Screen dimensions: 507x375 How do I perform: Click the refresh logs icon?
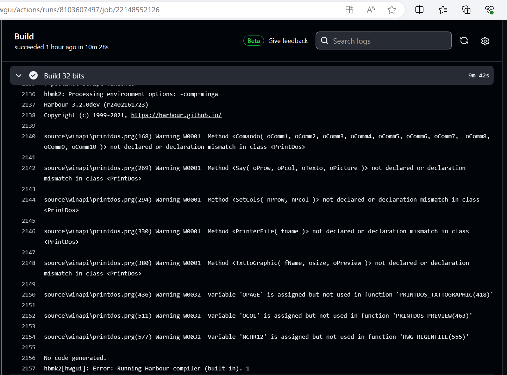click(x=464, y=41)
